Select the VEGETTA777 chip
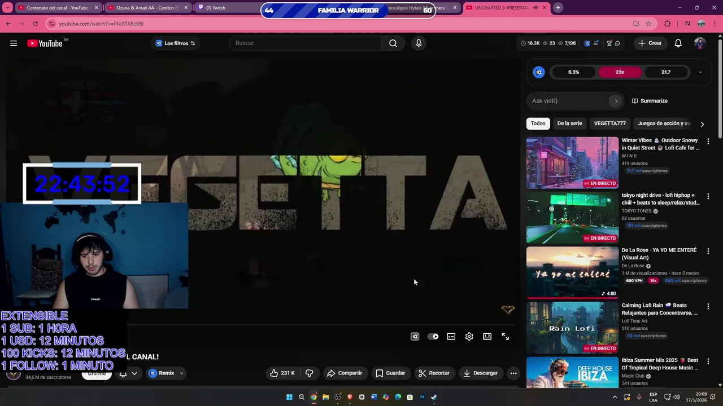The height and width of the screenshot is (406, 723). point(610,123)
